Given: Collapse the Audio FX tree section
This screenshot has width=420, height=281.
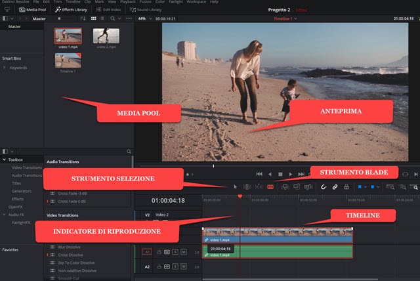Looking at the screenshot, I should [5, 215].
